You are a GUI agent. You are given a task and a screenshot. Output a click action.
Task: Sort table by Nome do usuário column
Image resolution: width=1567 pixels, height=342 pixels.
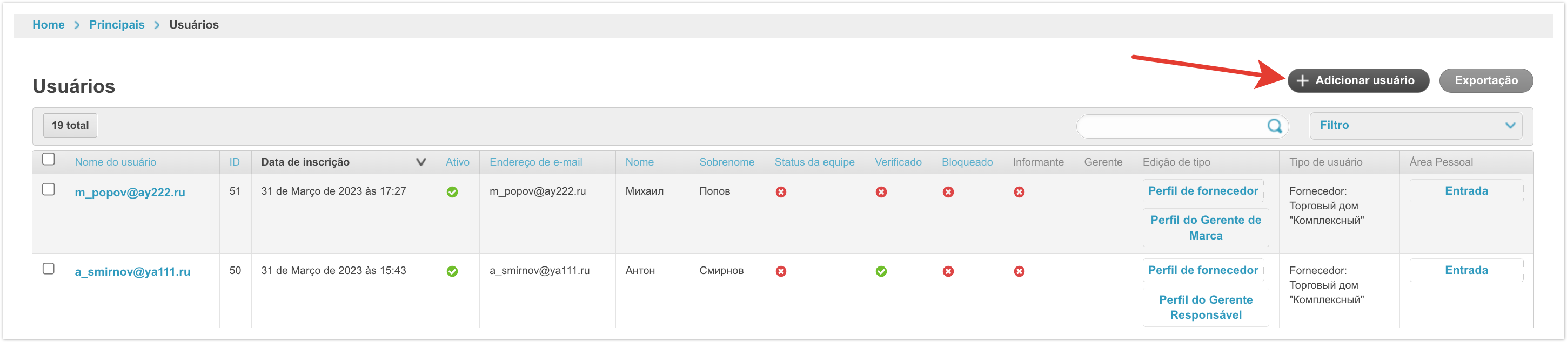(115, 162)
